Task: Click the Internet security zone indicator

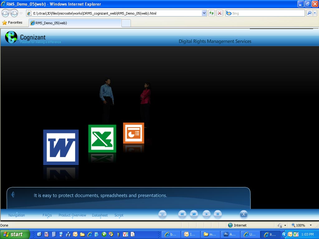Action: (237, 225)
